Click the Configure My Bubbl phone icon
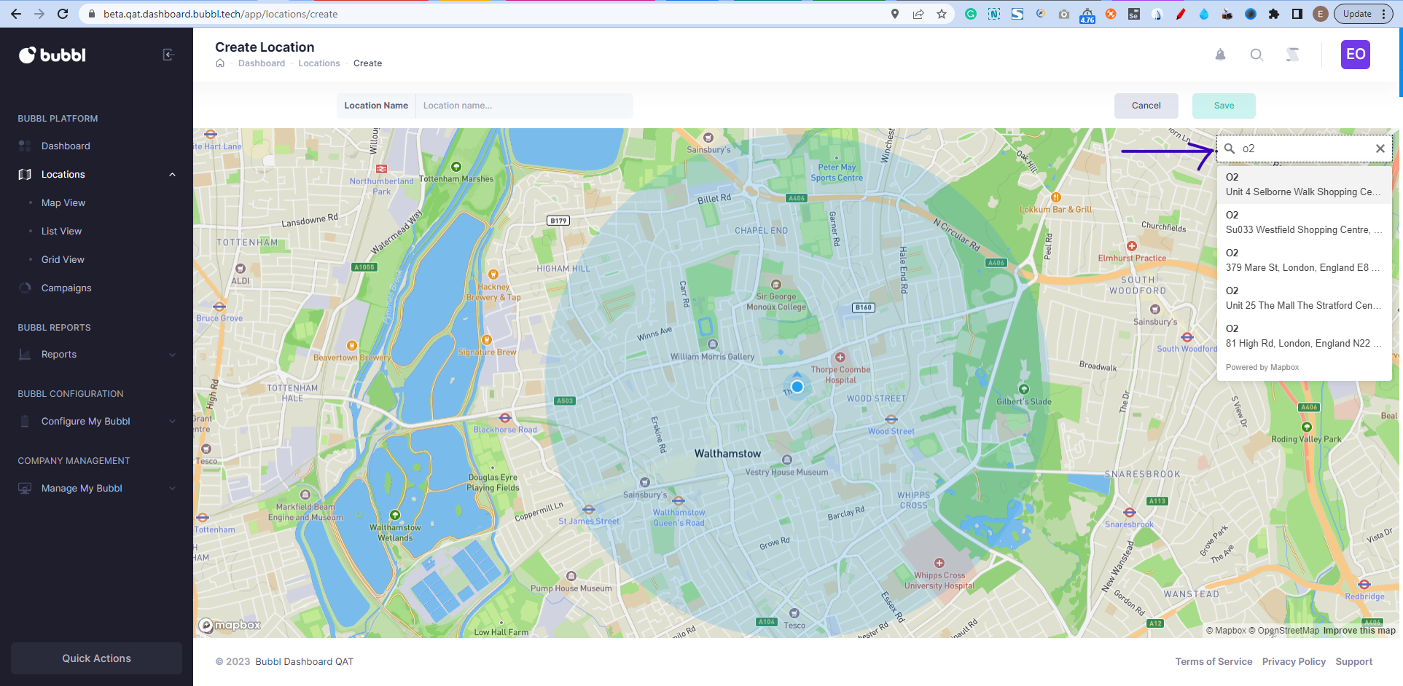The height and width of the screenshot is (686, 1403). click(x=25, y=421)
